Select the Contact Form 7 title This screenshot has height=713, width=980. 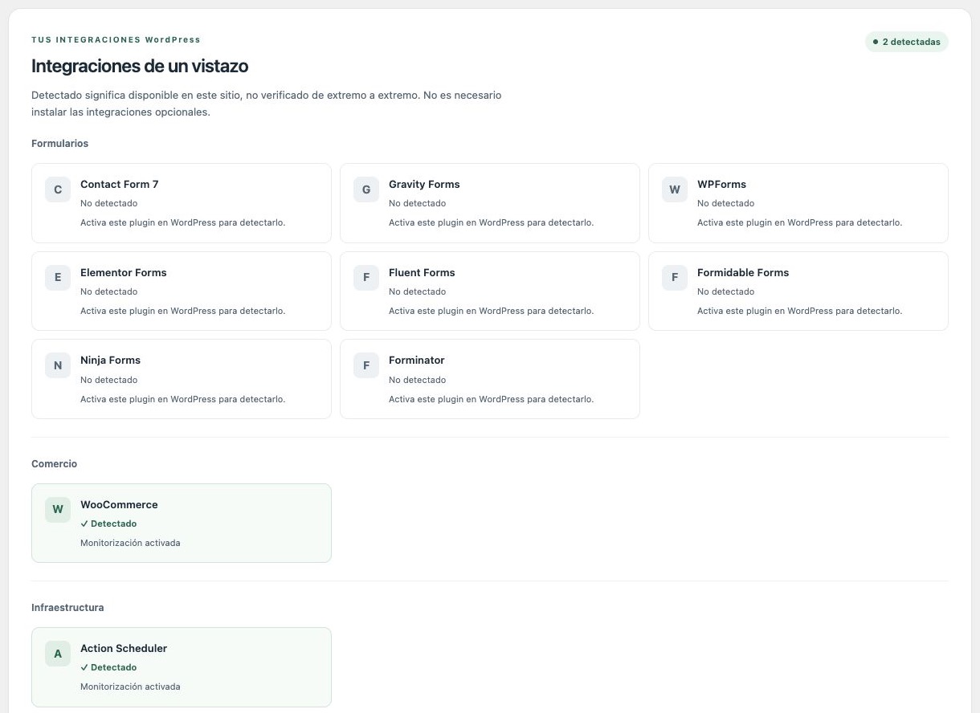120,184
